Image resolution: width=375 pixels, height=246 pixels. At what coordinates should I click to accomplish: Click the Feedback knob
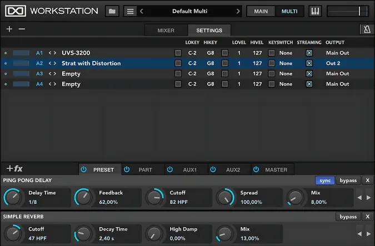click(x=83, y=198)
